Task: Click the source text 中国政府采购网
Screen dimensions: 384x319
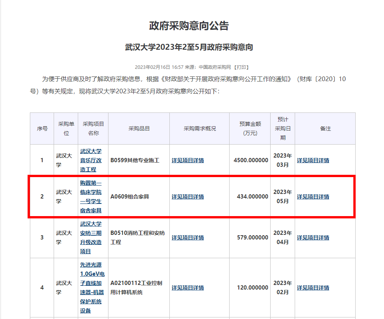Action: coord(215,67)
